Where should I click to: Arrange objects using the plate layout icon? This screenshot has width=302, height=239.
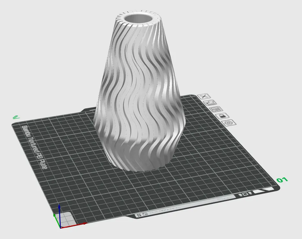[216, 109]
